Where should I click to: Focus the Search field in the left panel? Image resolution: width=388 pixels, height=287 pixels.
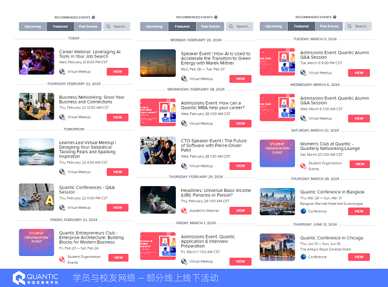point(117,27)
